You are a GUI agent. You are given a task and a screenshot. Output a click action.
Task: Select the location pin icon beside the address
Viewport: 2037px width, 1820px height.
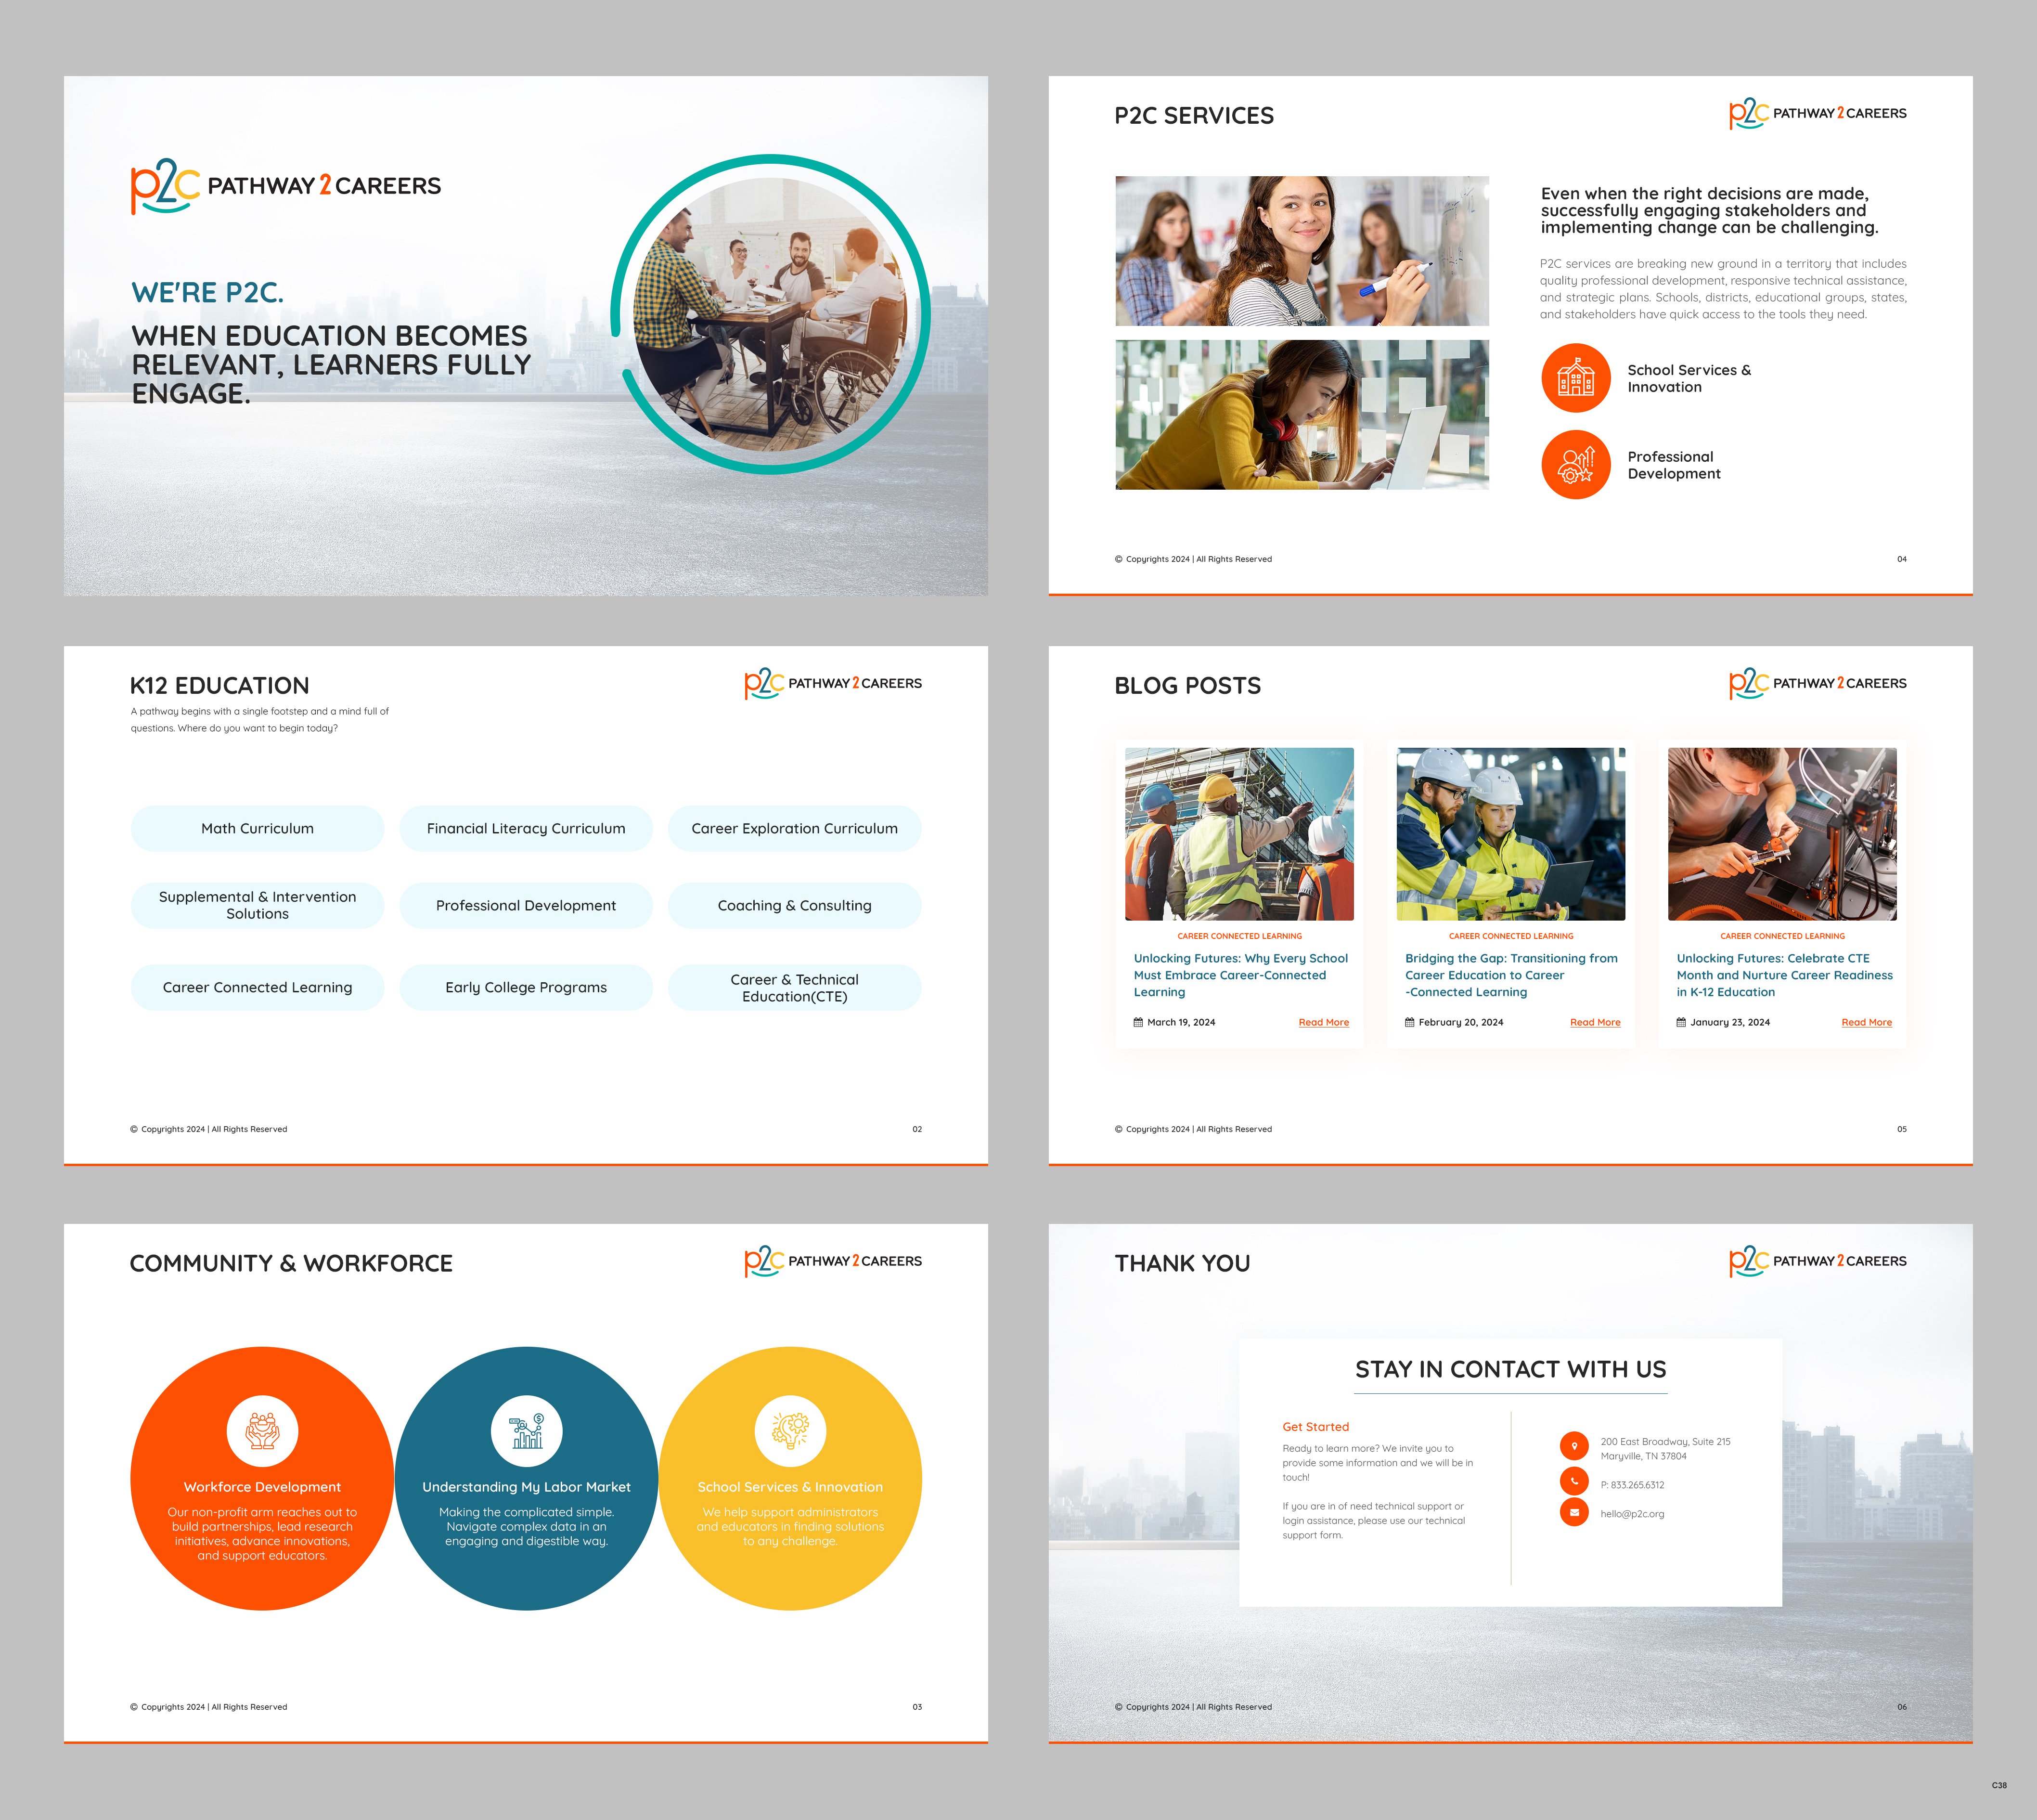point(1574,1446)
